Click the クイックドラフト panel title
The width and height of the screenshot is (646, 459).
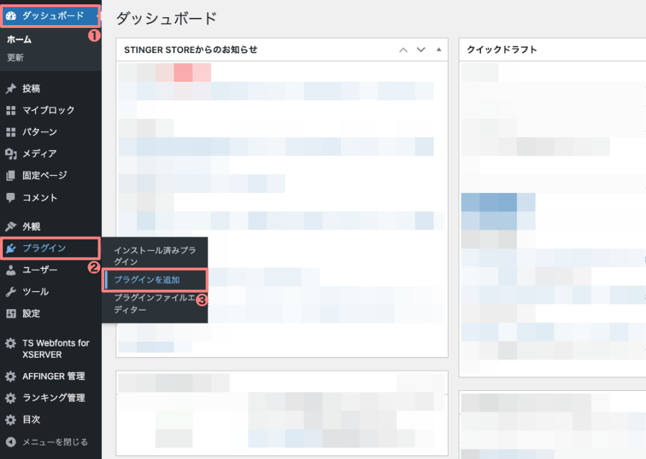tap(502, 49)
